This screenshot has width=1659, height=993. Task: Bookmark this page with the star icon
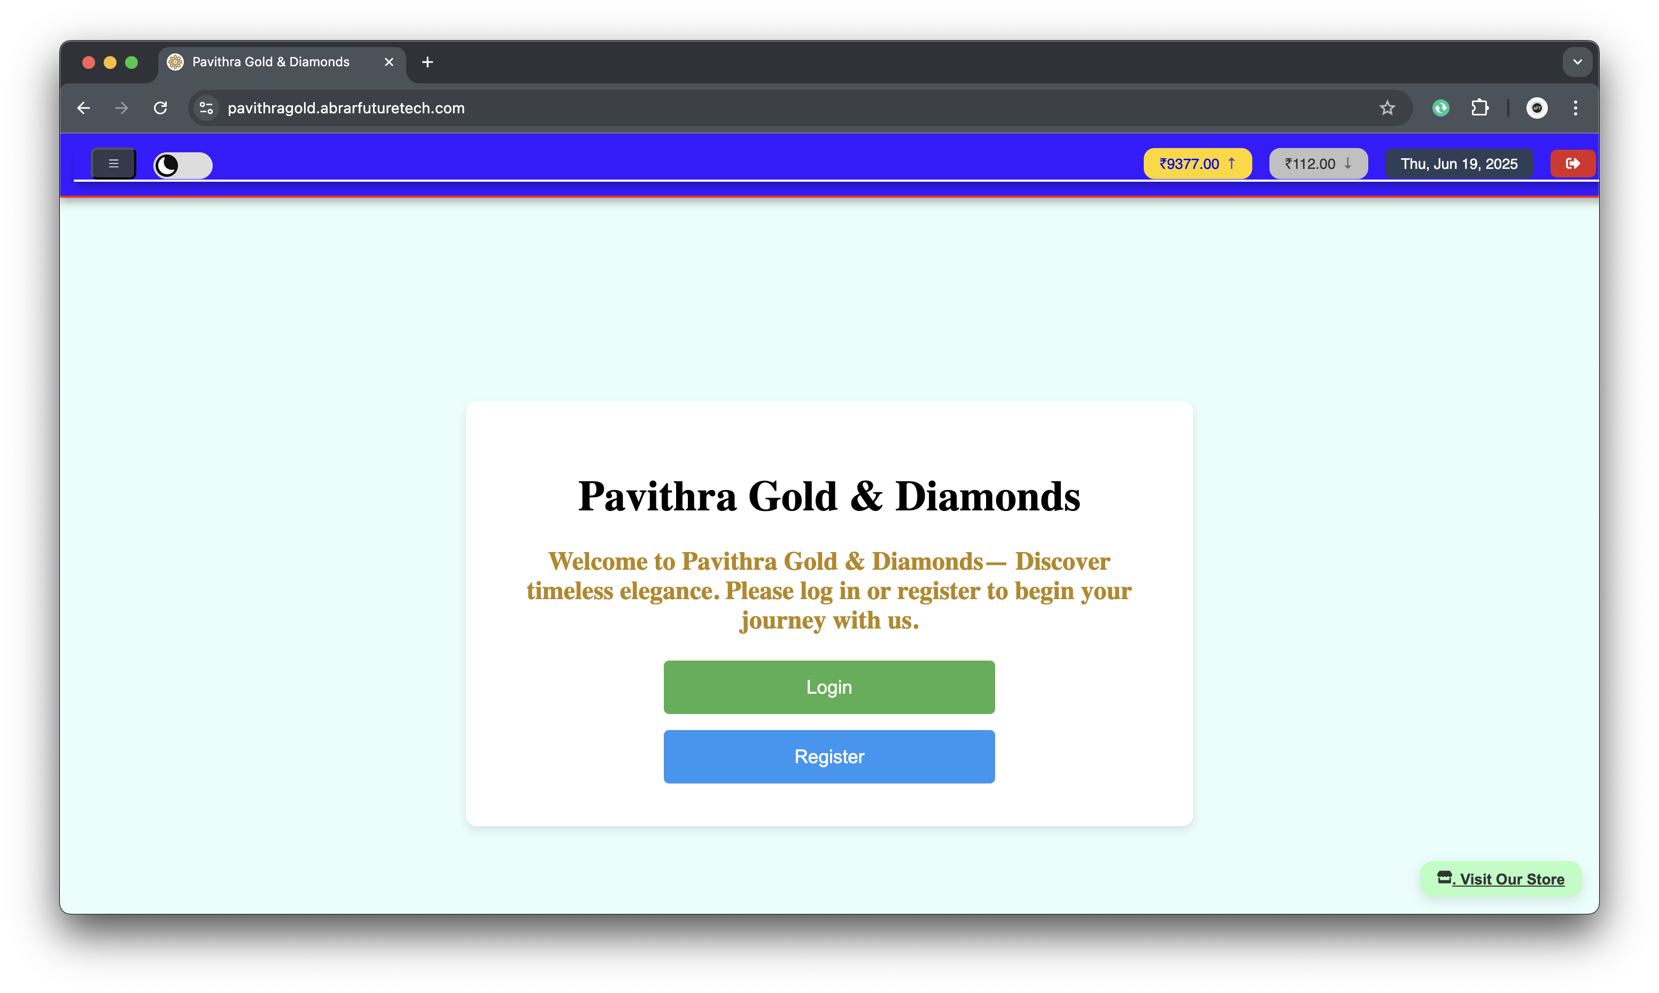(x=1387, y=108)
